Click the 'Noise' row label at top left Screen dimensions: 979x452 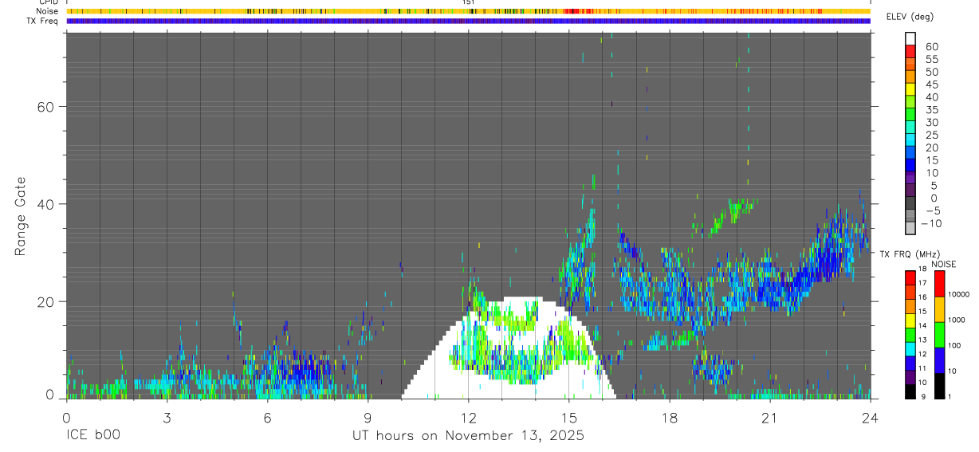(x=47, y=11)
